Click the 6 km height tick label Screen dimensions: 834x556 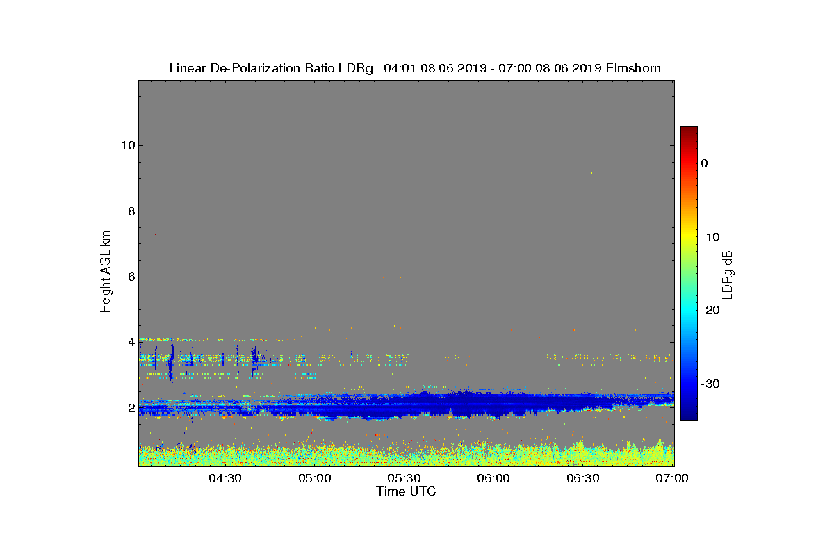pos(131,277)
